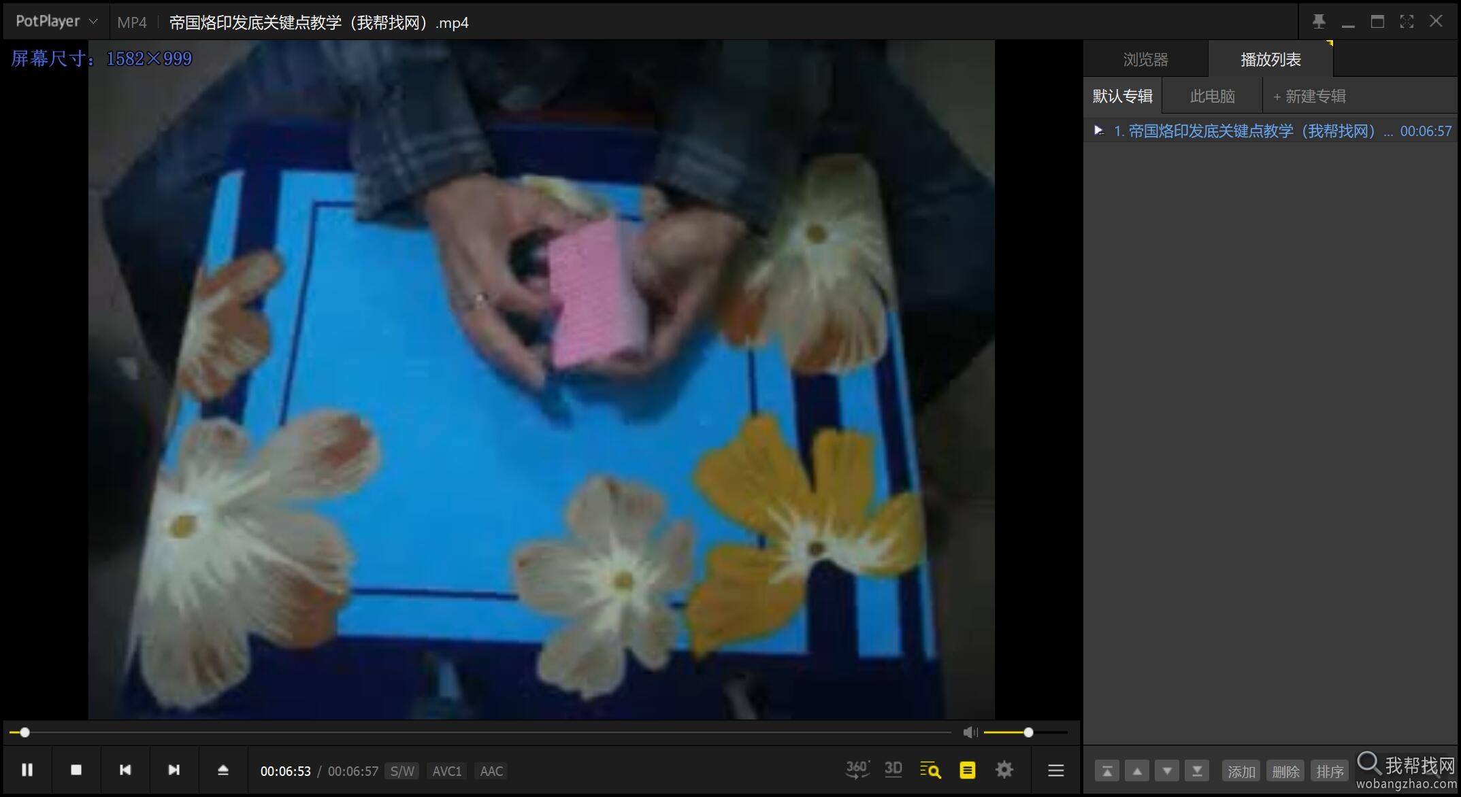1461x797 pixels.
Task: Open the playlist search icon
Action: coord(930,770)
